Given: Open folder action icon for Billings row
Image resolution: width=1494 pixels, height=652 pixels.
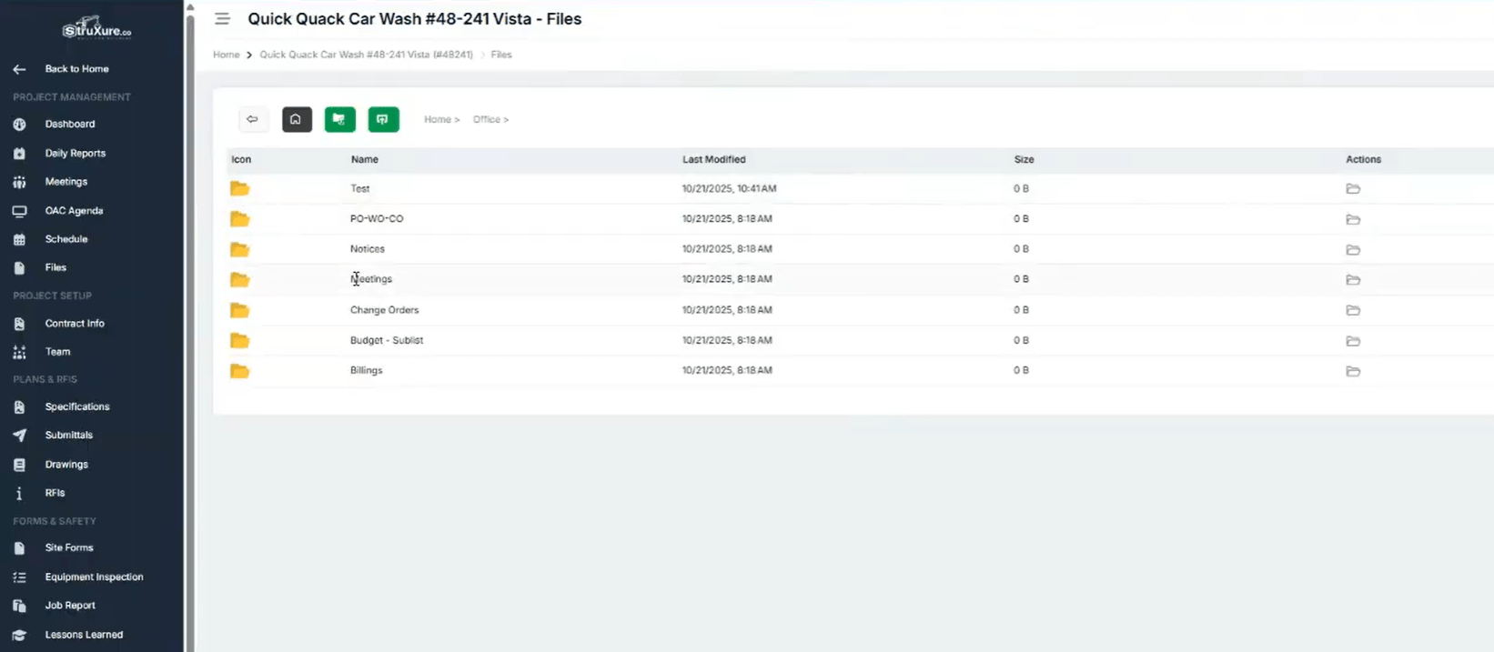Looking at the screenshot, I should click(1353, 371).
